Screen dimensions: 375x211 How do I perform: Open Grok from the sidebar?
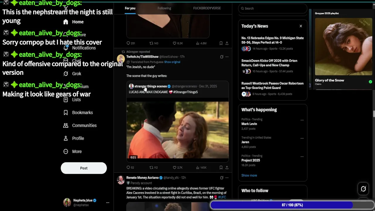click(x=73, y=74)
